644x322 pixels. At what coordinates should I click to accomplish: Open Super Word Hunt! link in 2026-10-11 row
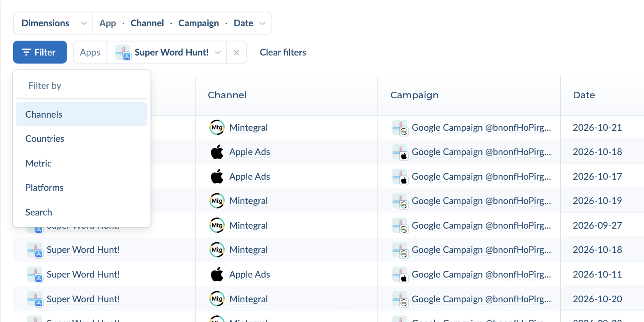point(83,274)
